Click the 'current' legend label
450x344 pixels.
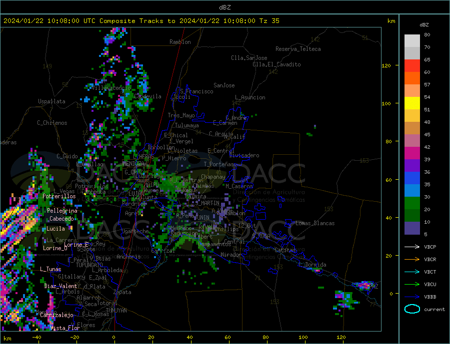point(434,310)
